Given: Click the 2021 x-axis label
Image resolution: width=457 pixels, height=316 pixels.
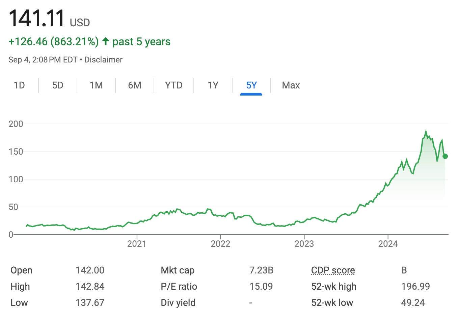Looking at the screenshot, I should tap(137, 244).
